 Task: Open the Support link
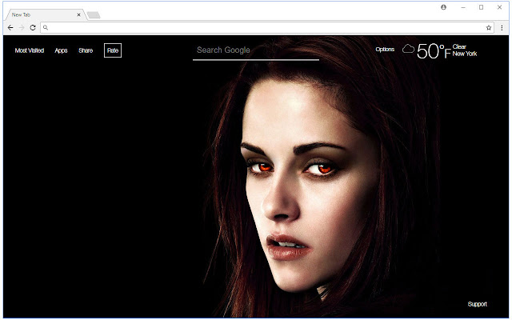coord(478,304)
